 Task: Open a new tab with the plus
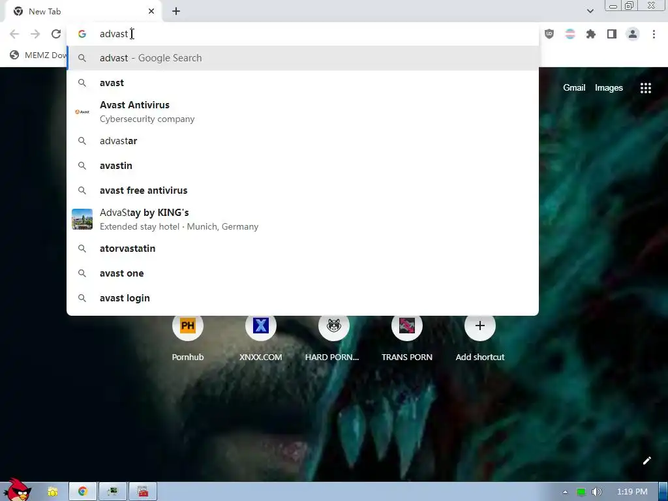pos(176,12)
